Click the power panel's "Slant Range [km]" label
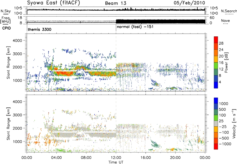The image size is (237, 164). pyautogui.click(x=8, y=62)
